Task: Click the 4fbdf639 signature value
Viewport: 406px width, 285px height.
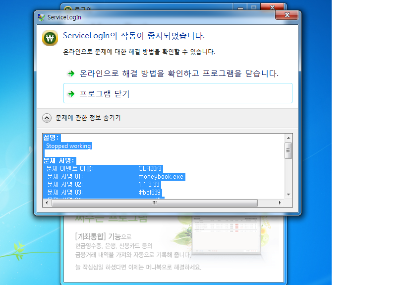Action: tap(149, 193)
